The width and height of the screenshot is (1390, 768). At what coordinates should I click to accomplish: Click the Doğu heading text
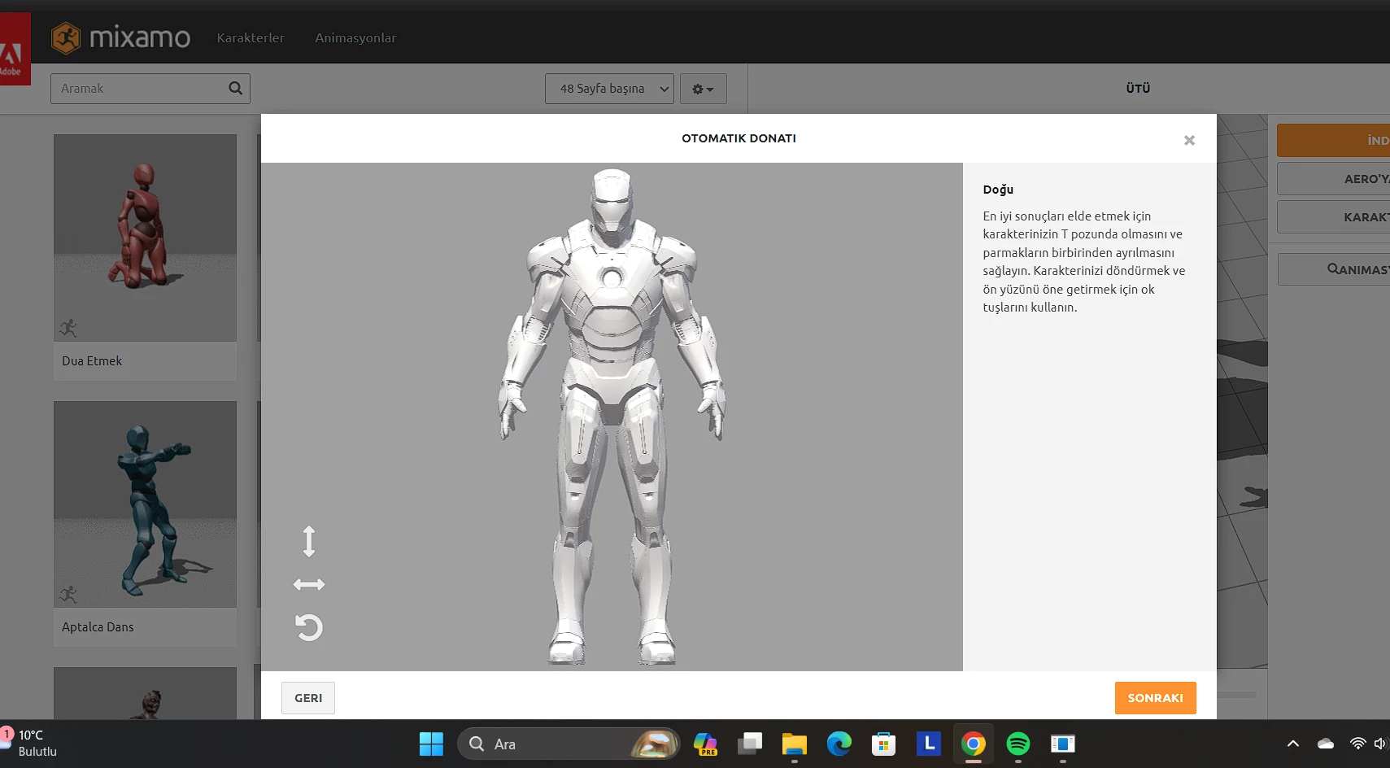point(998,190)
